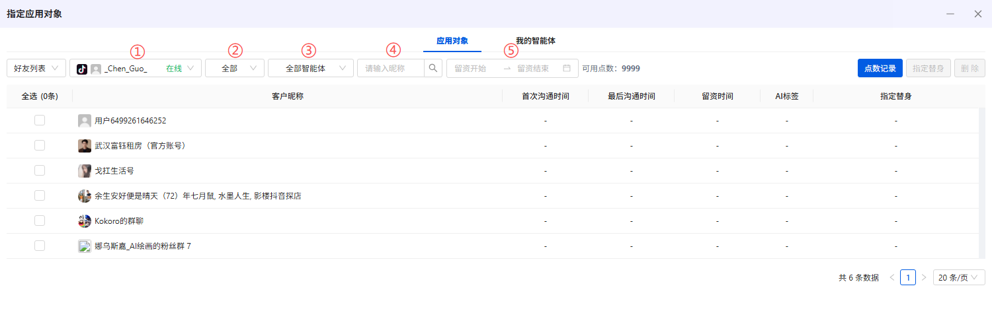Click the name Kokoro的群聊
Screen dimensions: 992x309
[120, 221]
